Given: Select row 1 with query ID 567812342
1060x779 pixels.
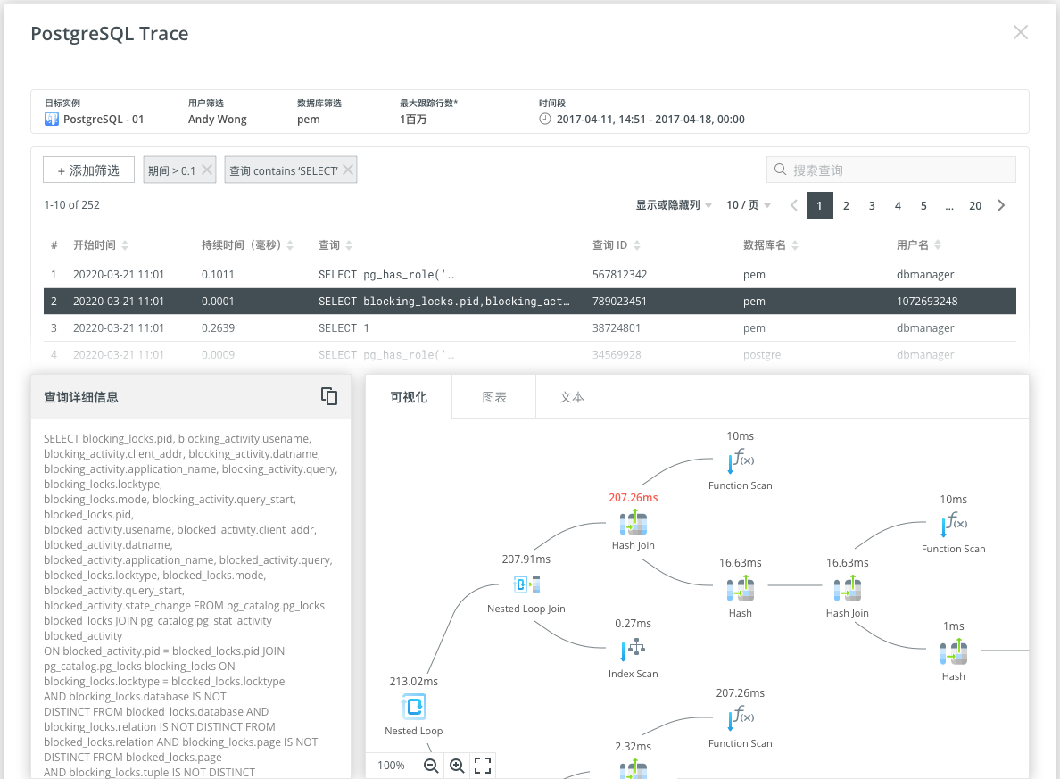Looking at the screenshot, I should coord(530,275).
